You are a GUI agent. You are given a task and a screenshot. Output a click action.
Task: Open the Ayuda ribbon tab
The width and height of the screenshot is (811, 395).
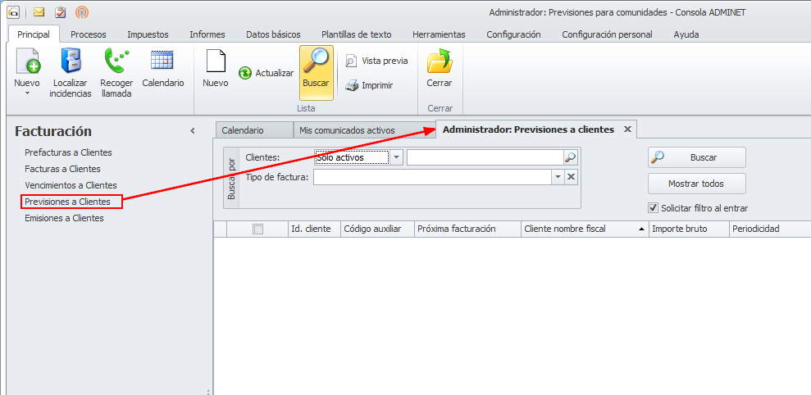click(686, 34)
